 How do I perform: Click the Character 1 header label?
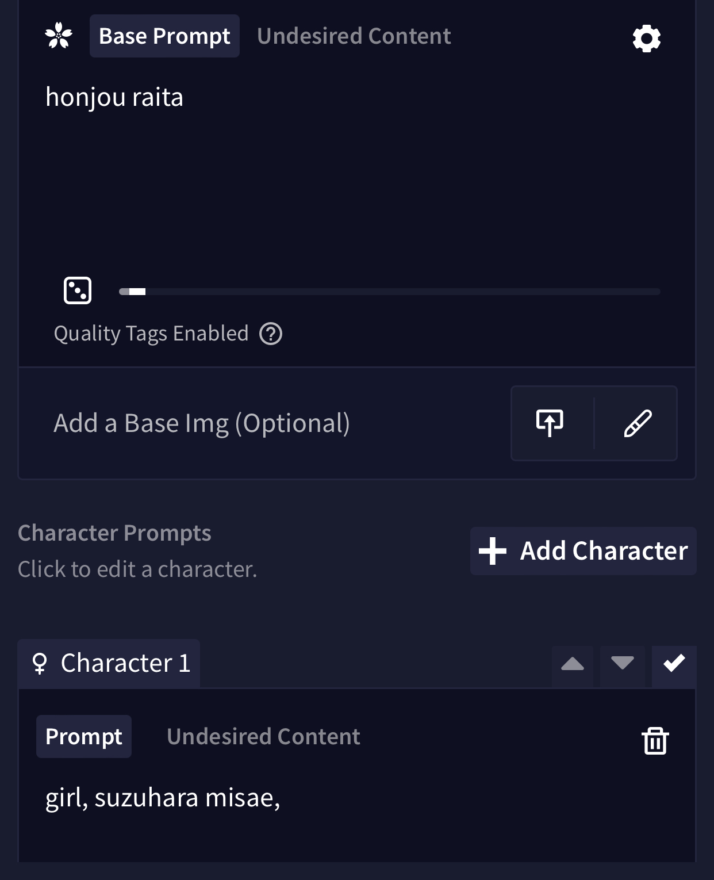pos(125,663)
